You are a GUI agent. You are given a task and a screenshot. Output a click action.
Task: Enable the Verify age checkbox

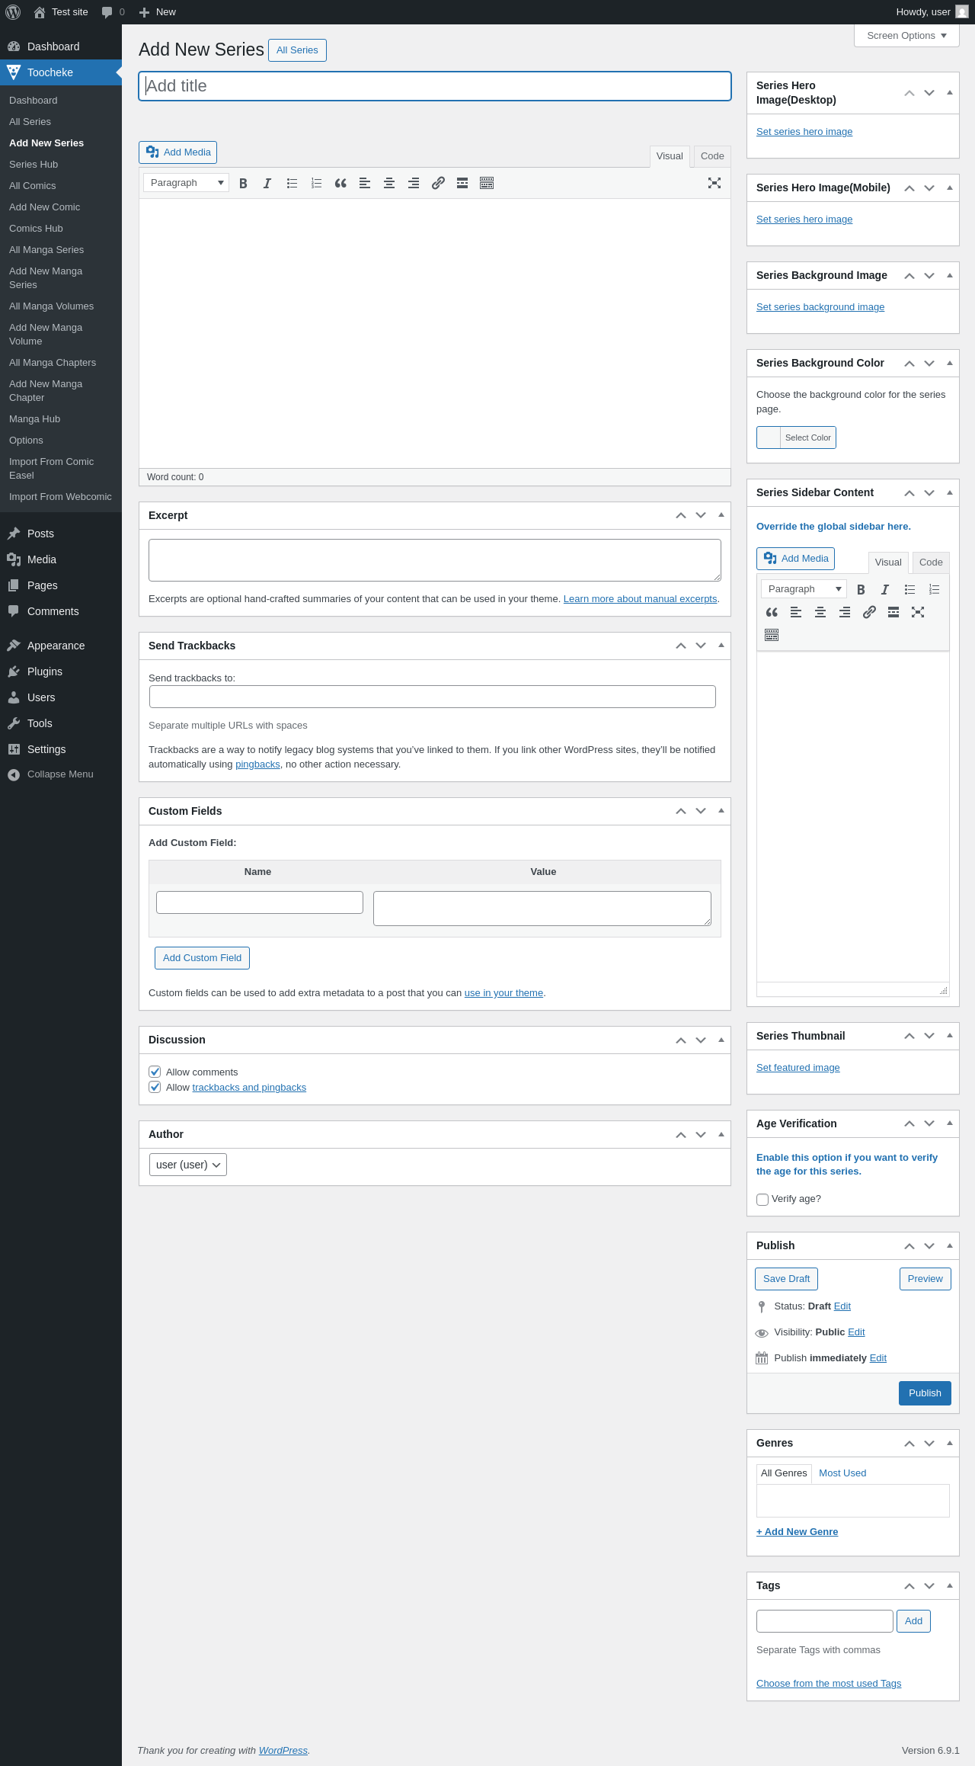(x=762, y=1199)
